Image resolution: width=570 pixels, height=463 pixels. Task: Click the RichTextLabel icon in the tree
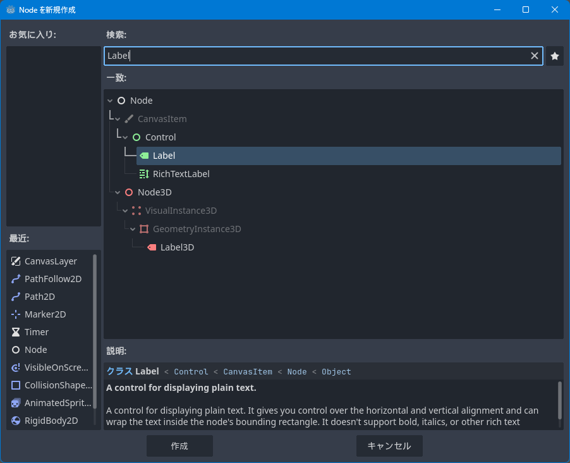coord(143,174)
